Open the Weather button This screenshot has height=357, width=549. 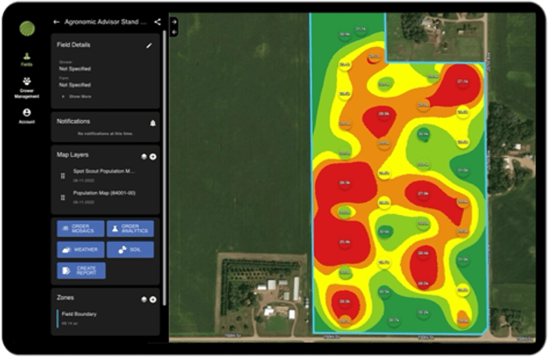click(81, 250)
